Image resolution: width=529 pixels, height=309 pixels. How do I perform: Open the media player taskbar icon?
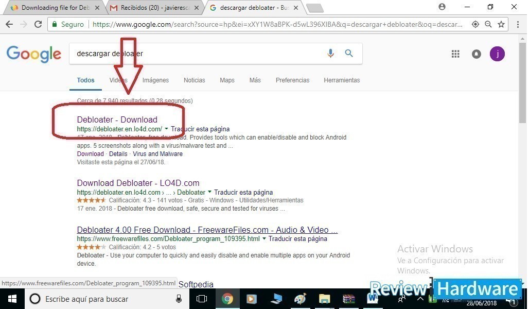(x=251, y=299)
